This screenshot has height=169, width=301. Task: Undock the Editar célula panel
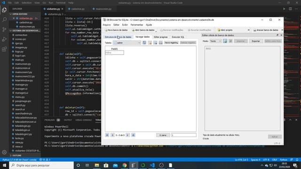point(277,35)
